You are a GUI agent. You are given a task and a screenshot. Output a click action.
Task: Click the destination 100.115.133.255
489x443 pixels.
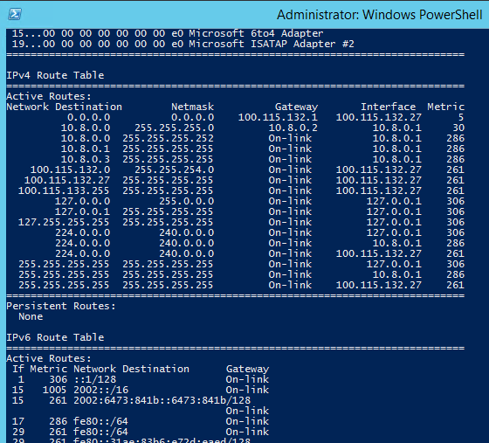pyautogui.click(x=64, y=191)
